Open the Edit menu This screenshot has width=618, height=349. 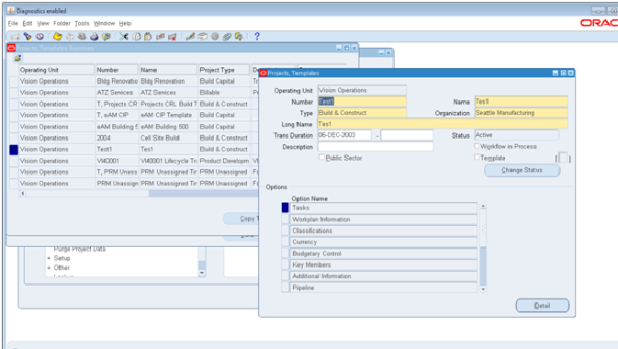(28, 23)
